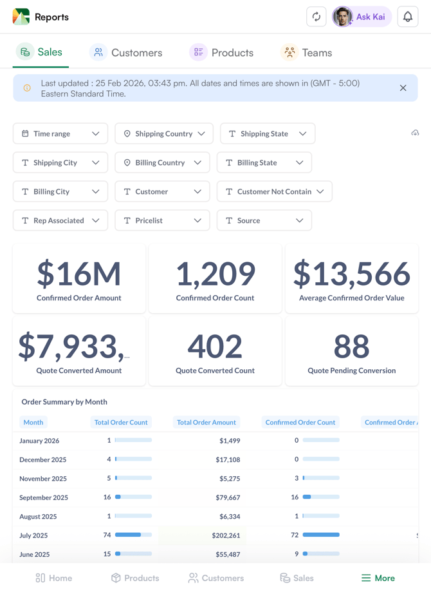Tap the More menu icon
431x596 pixels.
(378, 578)
